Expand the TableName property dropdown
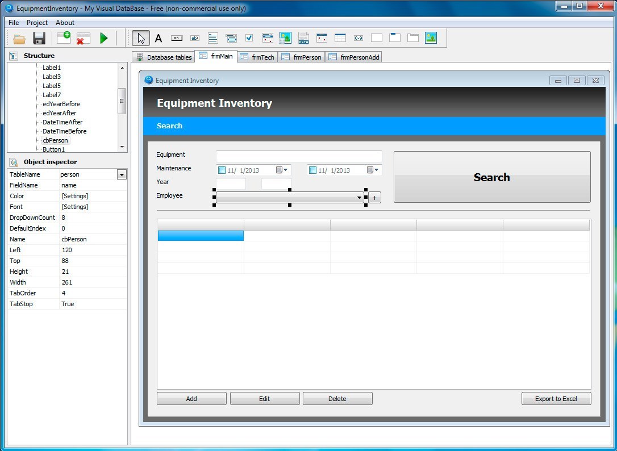The width and height of the screenshot is (617, 451). pyautogui.click(x=122, y=175)
